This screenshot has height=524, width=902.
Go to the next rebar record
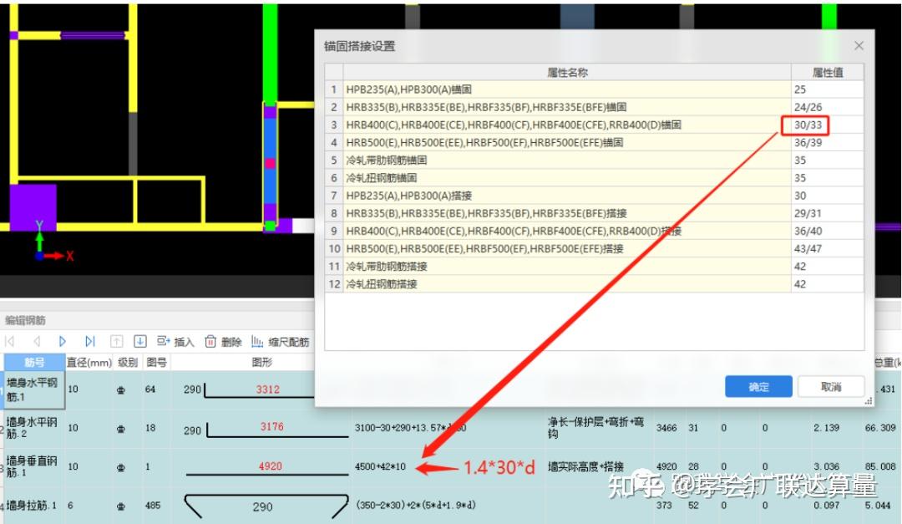coord(63,342)
